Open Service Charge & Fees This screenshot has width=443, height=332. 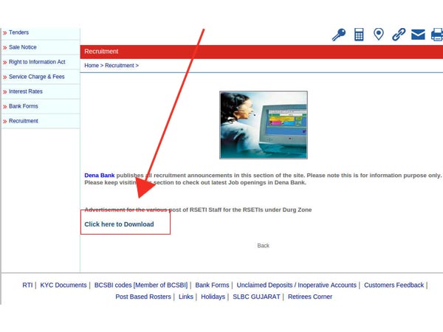[x=37, y=77]
